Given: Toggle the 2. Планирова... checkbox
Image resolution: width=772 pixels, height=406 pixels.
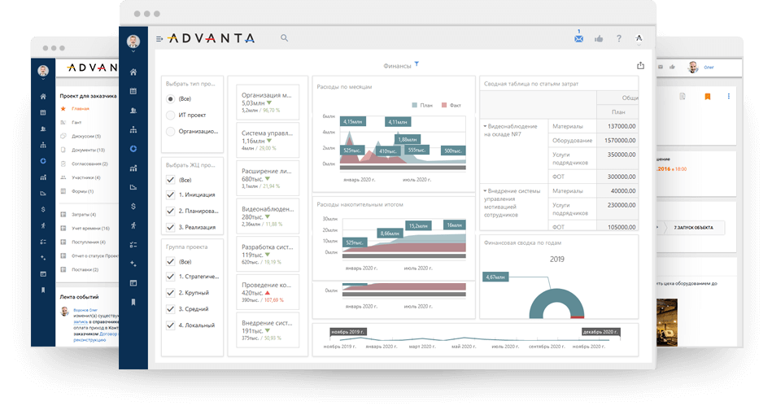Looking at the screenshot, I should [x=170, y=211].
